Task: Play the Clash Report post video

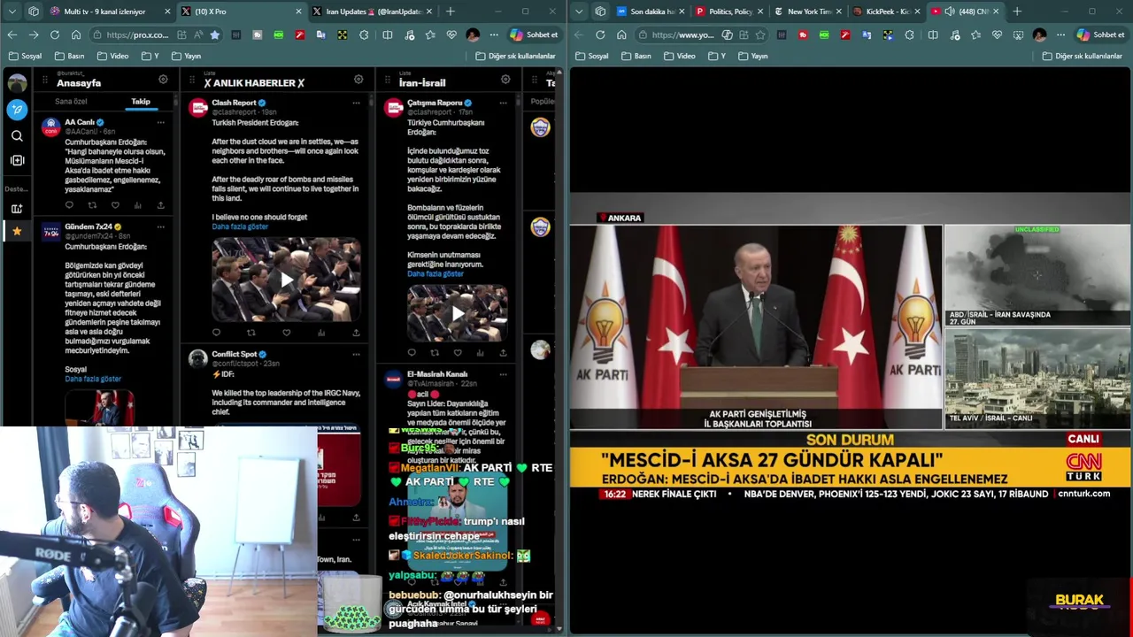Action: 286,280
